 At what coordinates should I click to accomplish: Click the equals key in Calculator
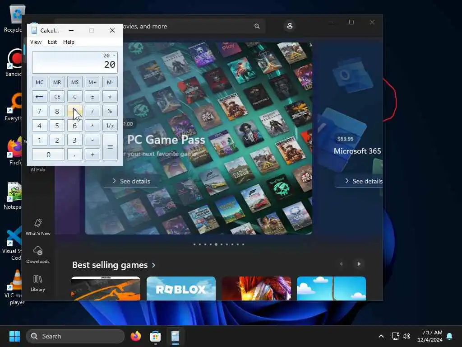[110, 147]
